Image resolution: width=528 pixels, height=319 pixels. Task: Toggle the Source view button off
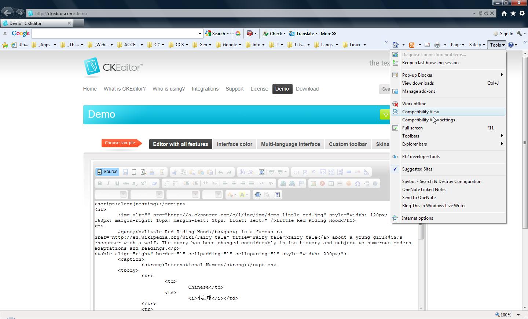click(x=107, y=172)
